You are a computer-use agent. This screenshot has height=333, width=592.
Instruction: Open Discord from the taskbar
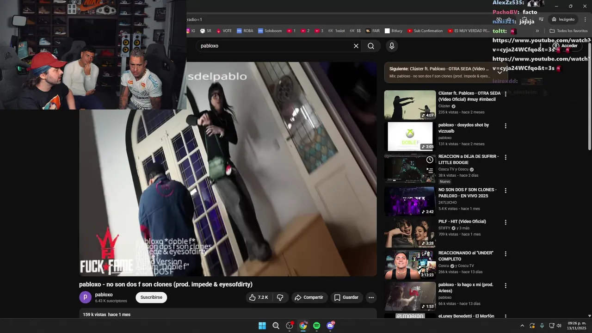click(330, 326)
